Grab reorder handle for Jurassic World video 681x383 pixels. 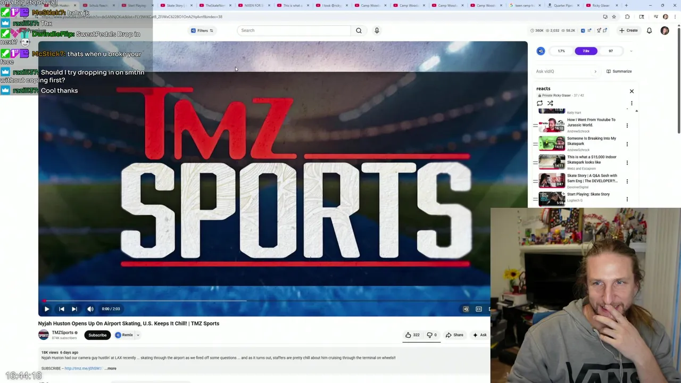[535, 126]
